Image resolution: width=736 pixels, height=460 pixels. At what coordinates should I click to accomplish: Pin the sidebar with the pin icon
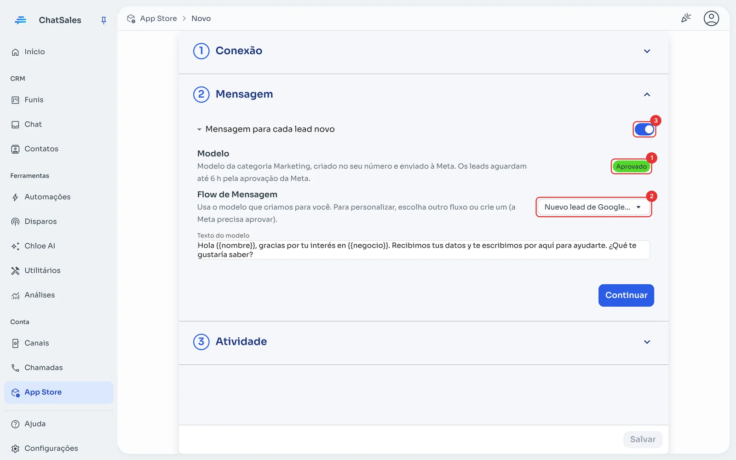[103, 20]
